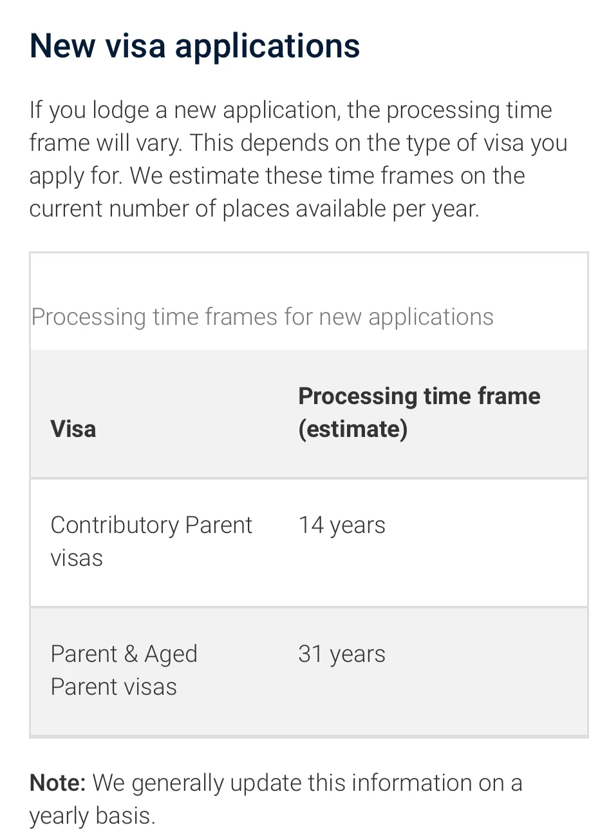Click 'visas' beneath 'Contributory Parent'

click(77, 558)
